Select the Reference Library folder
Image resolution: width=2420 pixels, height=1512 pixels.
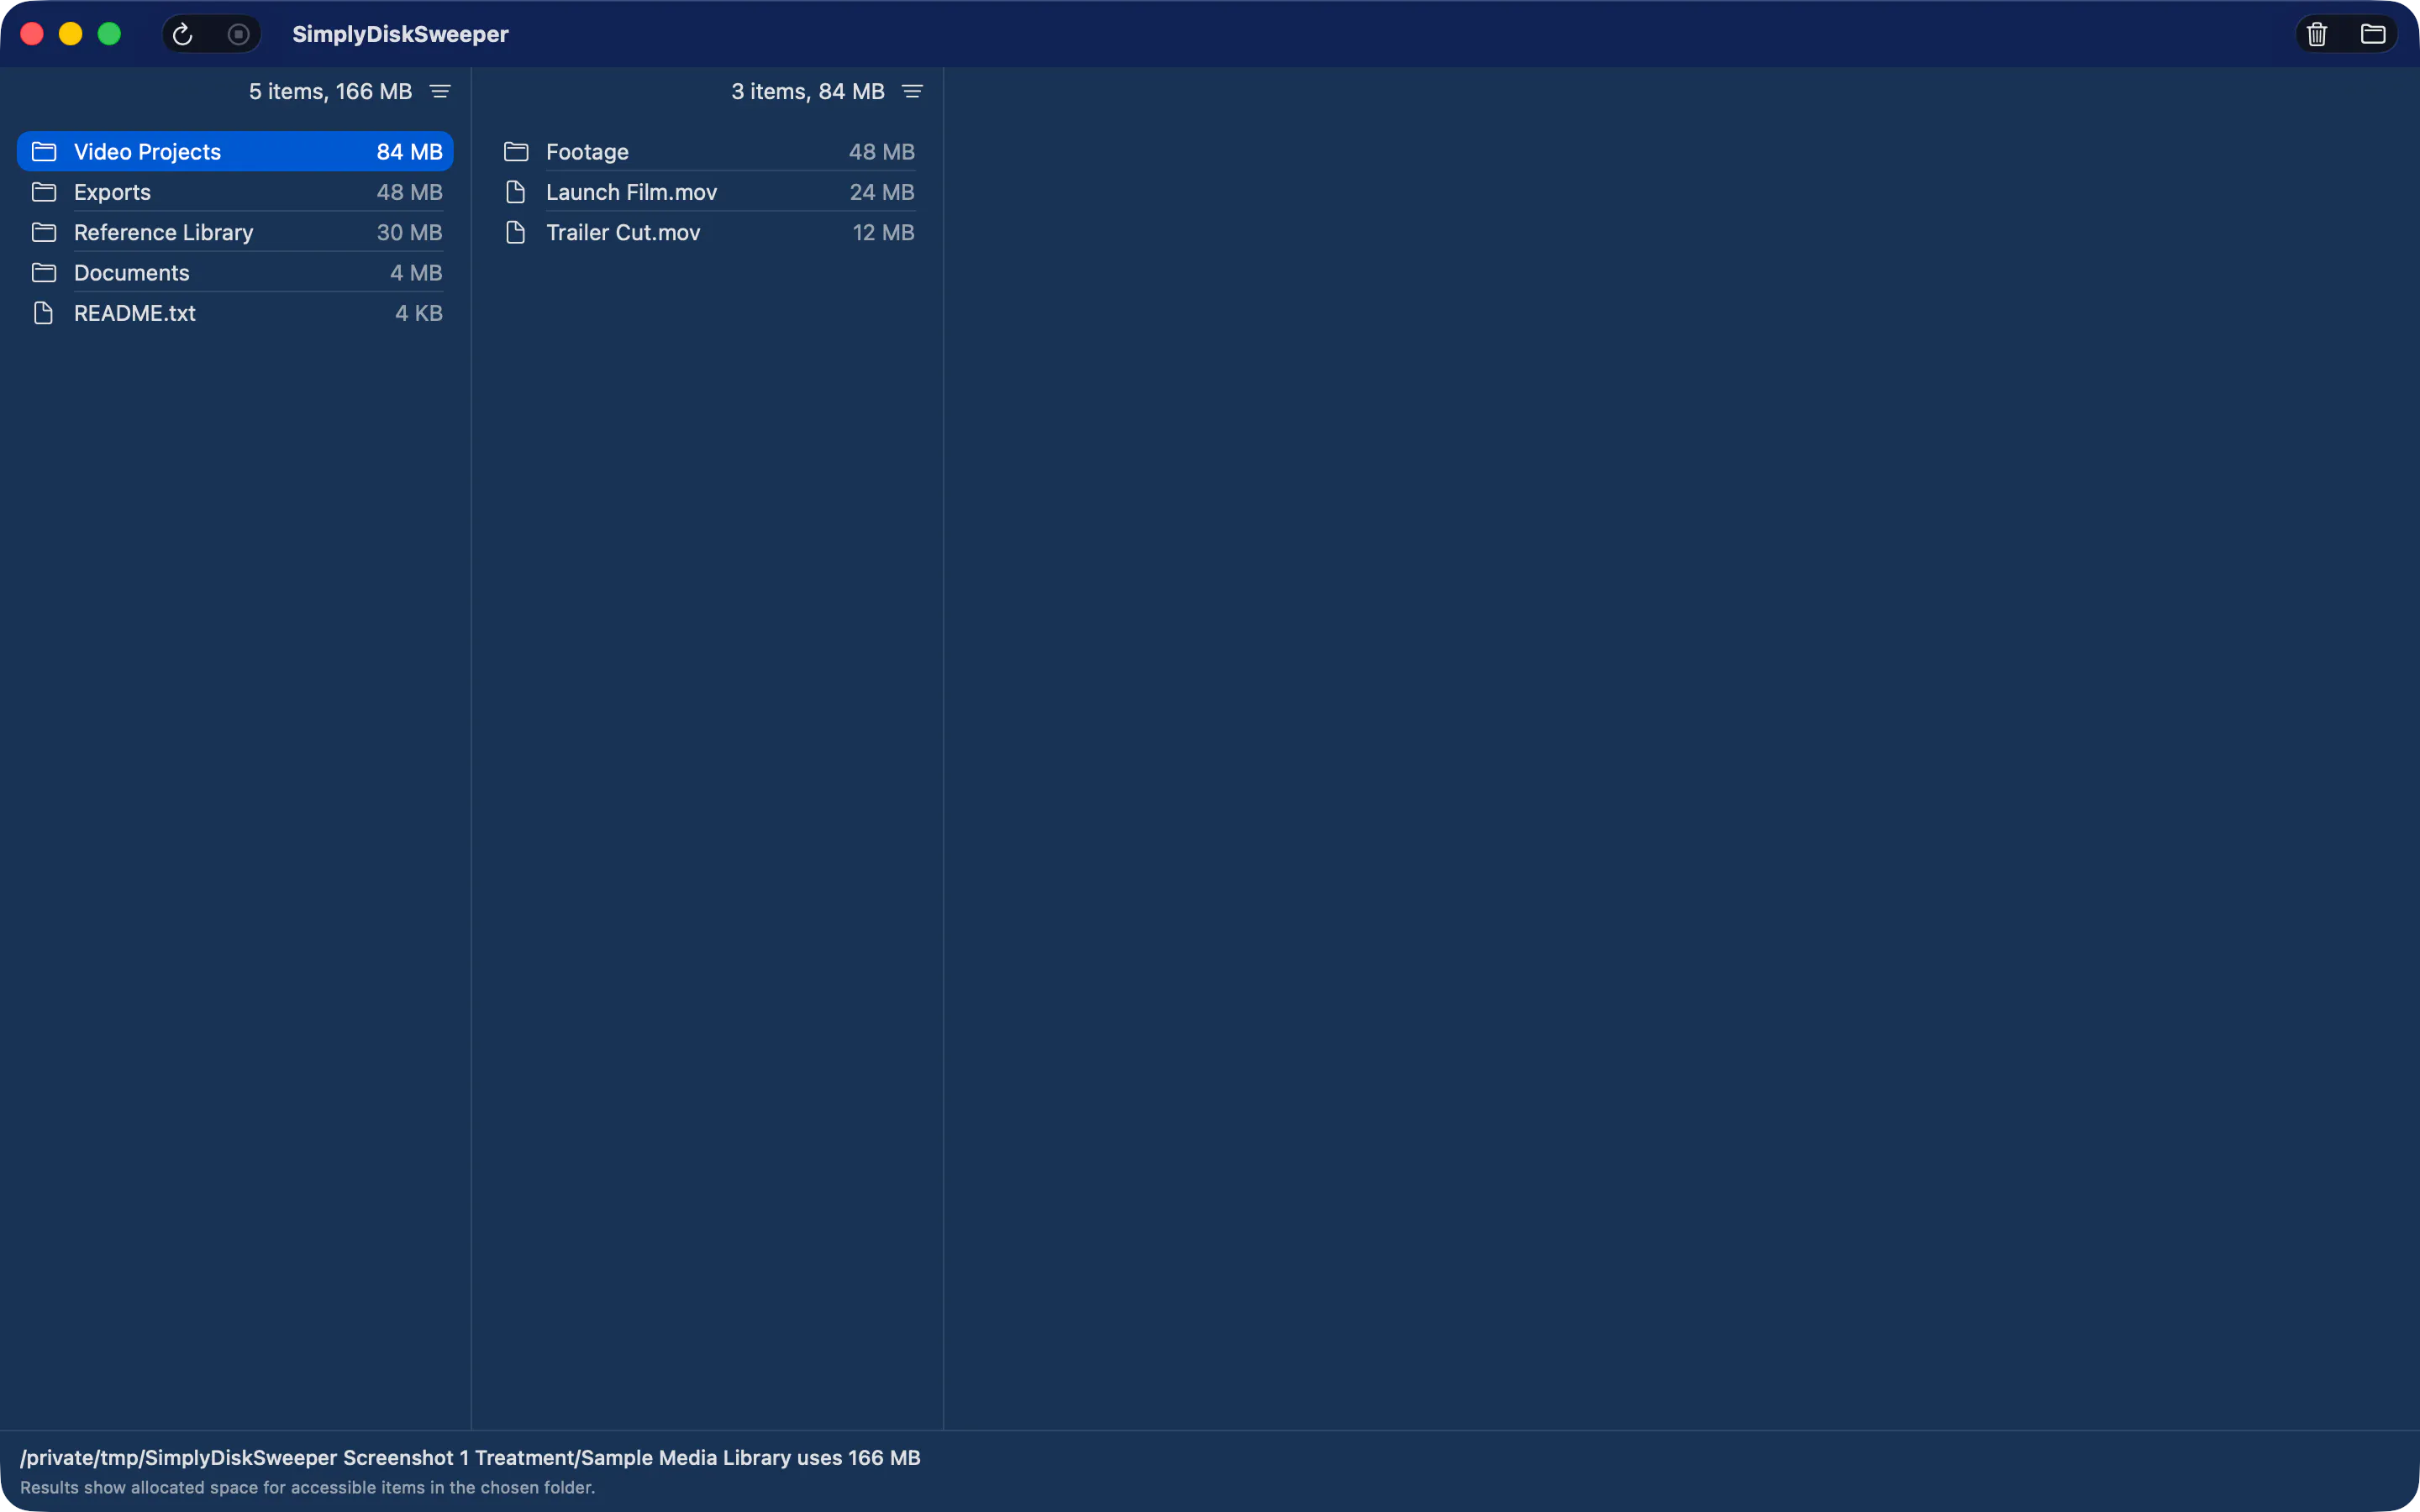tap(235, 232)
